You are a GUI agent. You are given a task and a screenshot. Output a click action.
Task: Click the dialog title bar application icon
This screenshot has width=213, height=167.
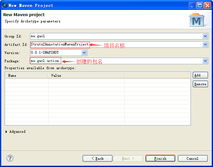click(x=4, y=5)
